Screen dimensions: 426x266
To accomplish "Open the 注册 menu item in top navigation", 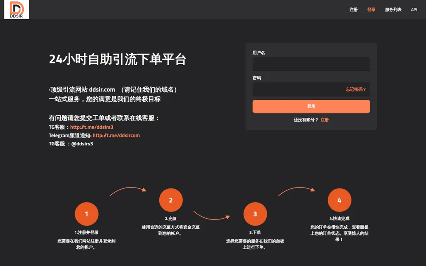I will pos(354,9).
